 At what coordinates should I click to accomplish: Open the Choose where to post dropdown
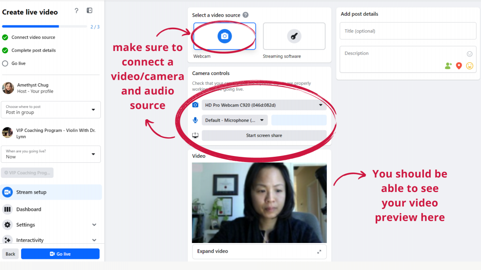pyautogui.click(x=51, y=109)
